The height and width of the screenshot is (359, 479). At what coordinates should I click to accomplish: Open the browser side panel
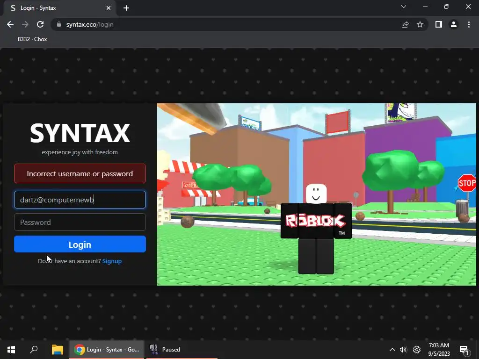coord(439,24)
